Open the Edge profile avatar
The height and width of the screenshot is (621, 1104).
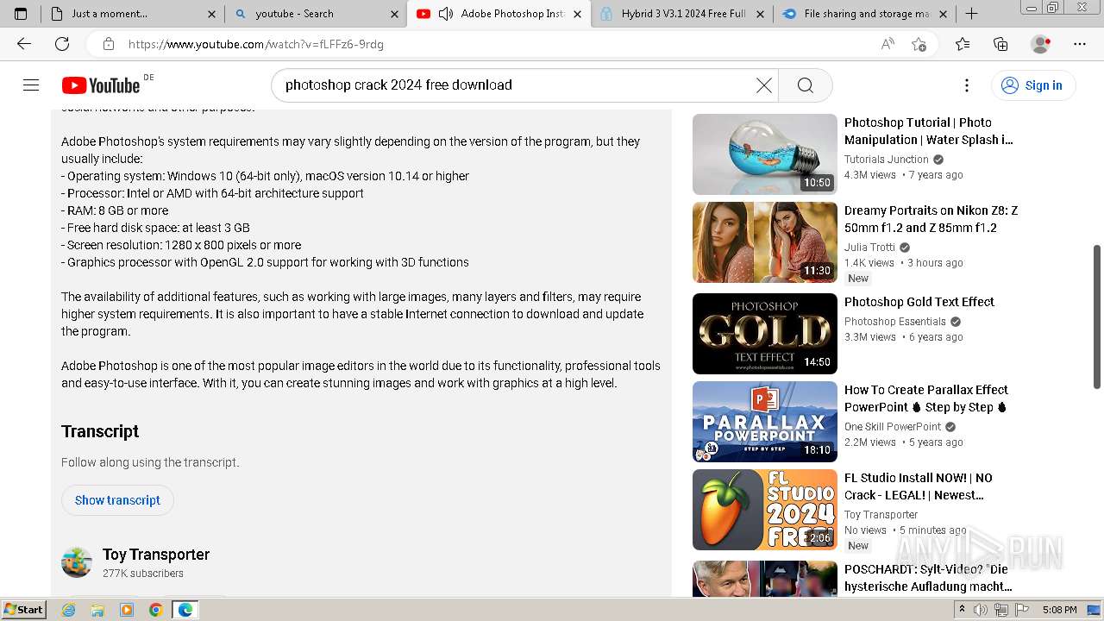[1041, 44]
